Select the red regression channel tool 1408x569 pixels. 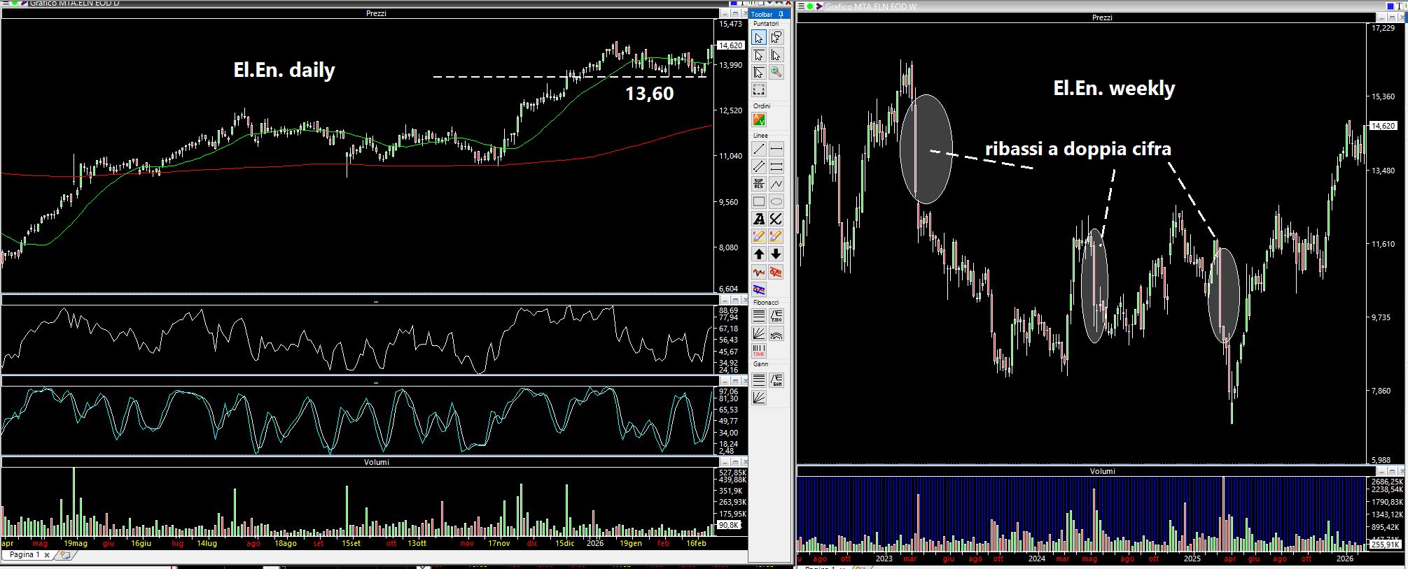776,272
